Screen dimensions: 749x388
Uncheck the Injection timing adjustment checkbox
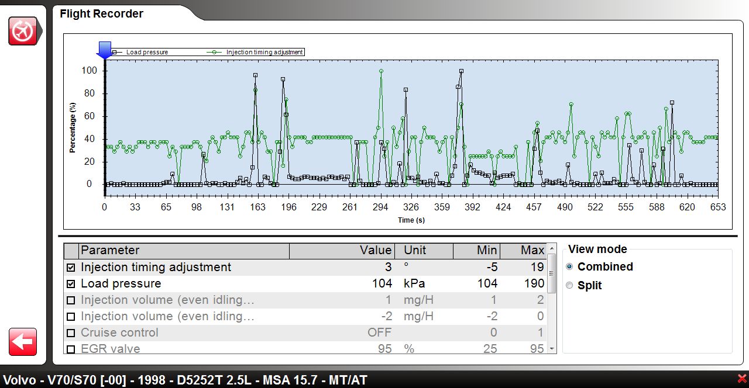coord(71,268)
